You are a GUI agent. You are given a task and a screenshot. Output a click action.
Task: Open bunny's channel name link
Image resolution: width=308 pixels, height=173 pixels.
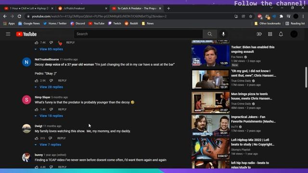(x=38, y=155)
